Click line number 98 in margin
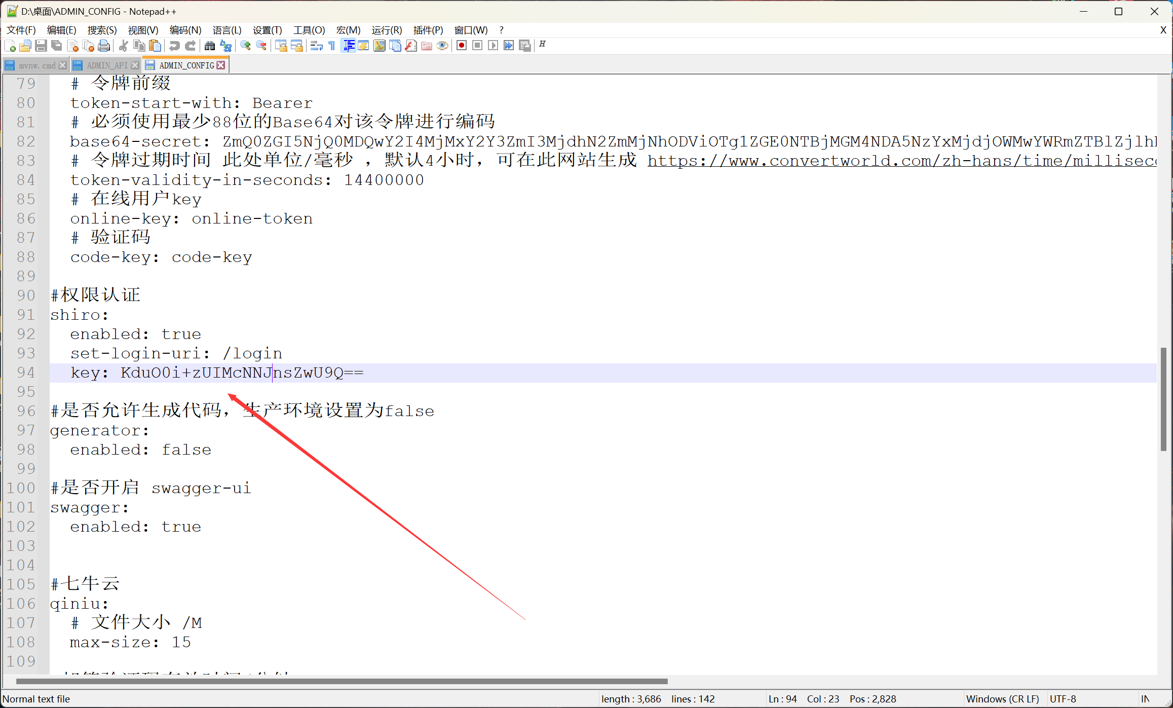This screenshot has height=708, width=1173. (x=26, y=450)
